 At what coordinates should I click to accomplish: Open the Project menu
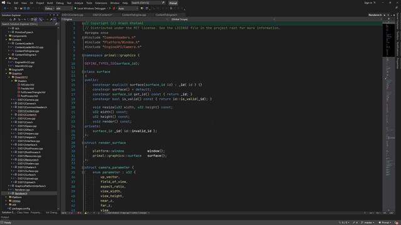pos(40,3)
